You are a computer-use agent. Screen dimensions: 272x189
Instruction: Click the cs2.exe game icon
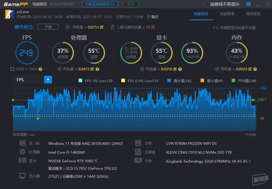(10, 14)
